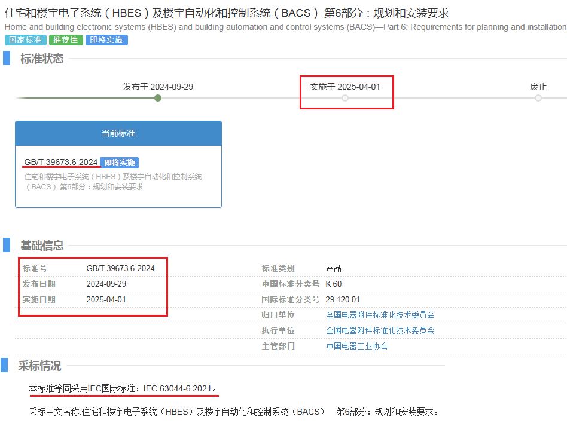
Task: Open the 执行单位 committee link
Action: click(x=380, y=330)
